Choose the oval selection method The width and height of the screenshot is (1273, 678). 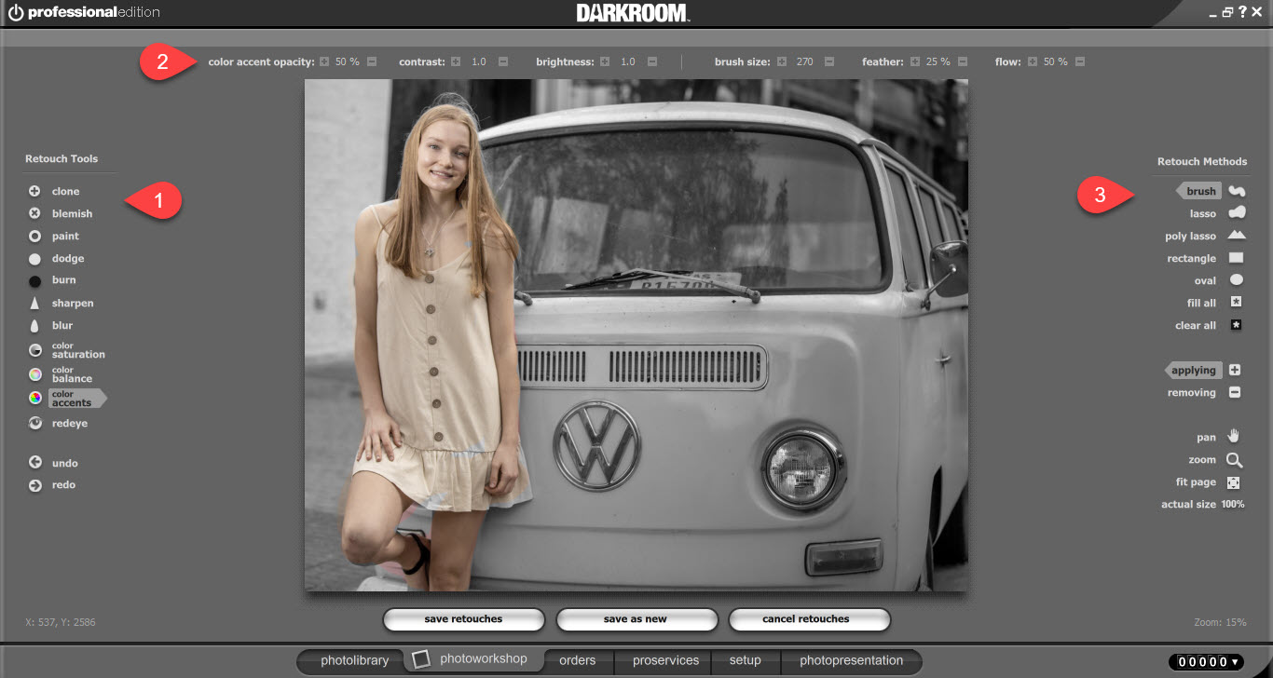[x=1219, y=280]
